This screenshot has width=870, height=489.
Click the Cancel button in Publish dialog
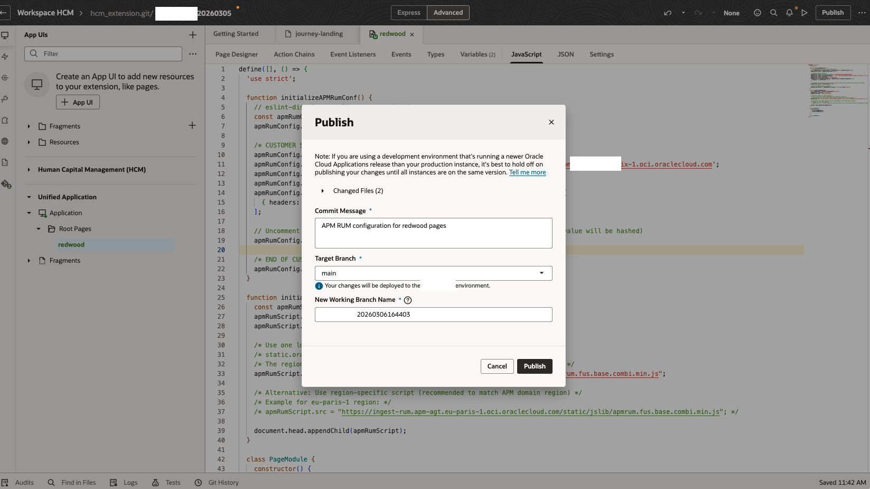(x=497, y=366)
